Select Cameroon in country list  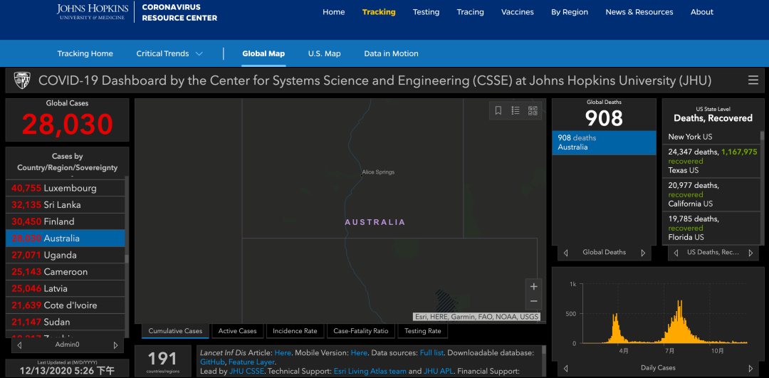(66, 272)
